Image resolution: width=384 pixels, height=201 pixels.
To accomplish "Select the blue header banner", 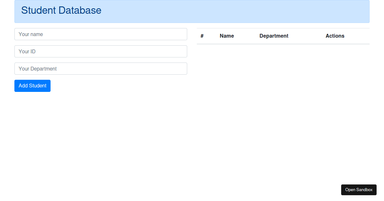I will coord(192,11).
